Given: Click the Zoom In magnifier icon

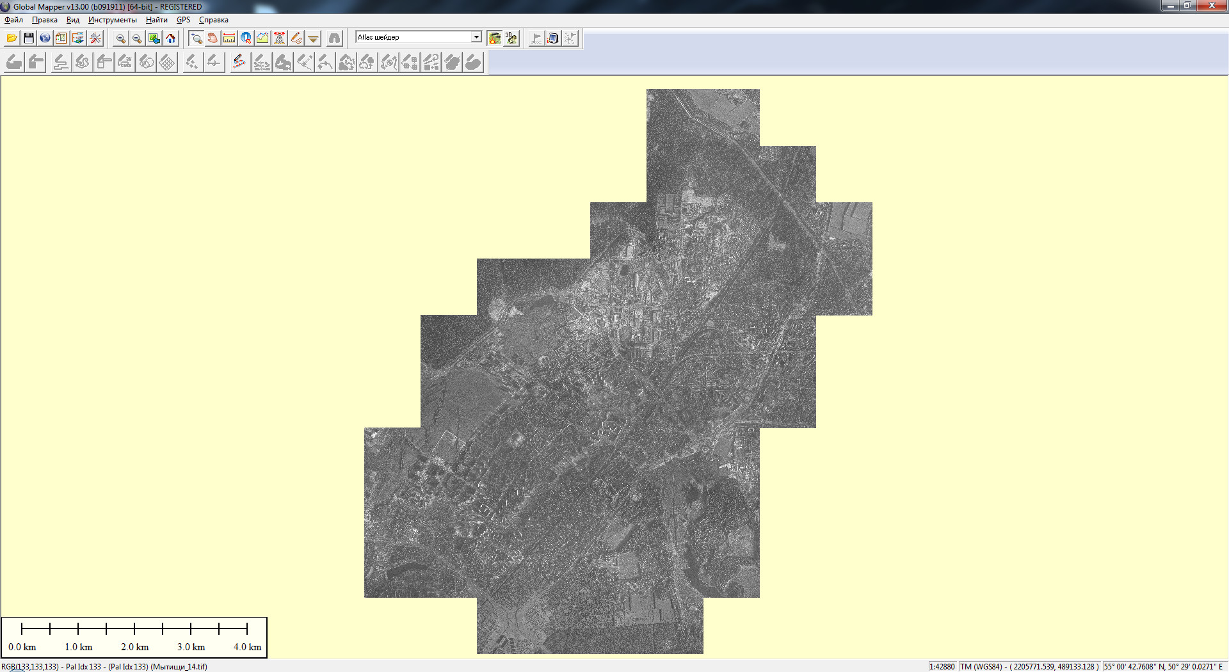Looking at the screenshot, I should point(120,38).
